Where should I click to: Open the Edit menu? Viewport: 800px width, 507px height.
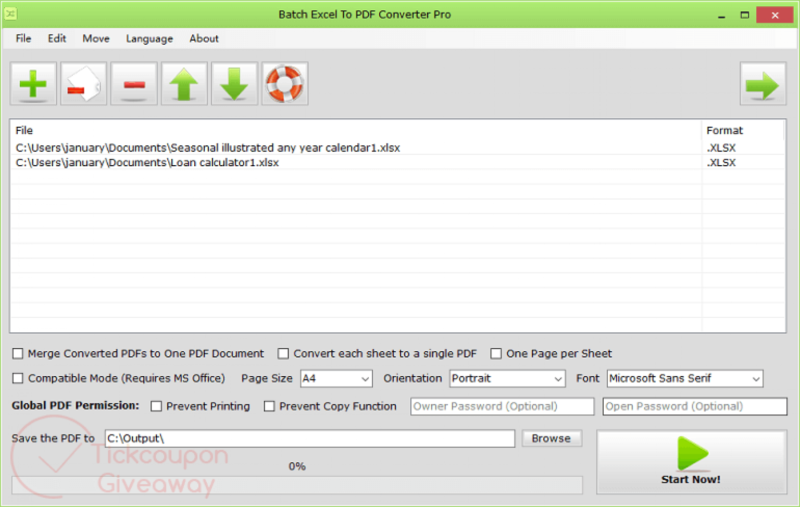(57, 39)
